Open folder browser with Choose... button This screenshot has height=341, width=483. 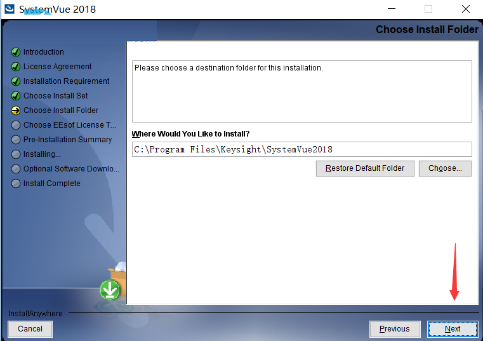[x=445, y=168]
